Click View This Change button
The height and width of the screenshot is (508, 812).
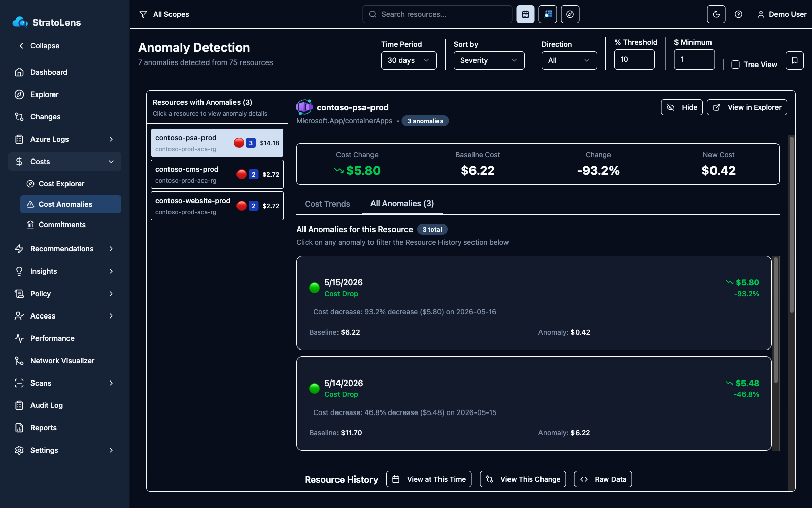click(523, 479)
